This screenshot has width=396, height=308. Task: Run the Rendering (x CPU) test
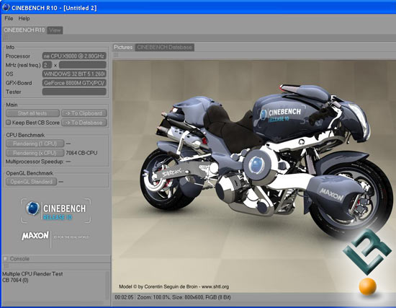tap(35, 153)
